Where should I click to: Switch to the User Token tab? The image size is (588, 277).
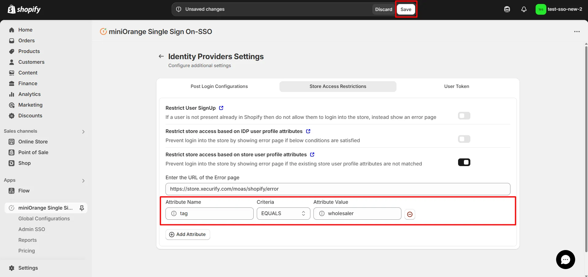(457, 86)
